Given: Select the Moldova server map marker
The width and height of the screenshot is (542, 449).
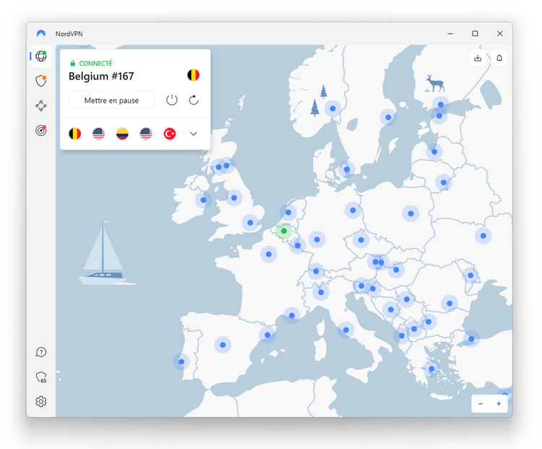Looking at the screenshot, I should coord(470,275).
